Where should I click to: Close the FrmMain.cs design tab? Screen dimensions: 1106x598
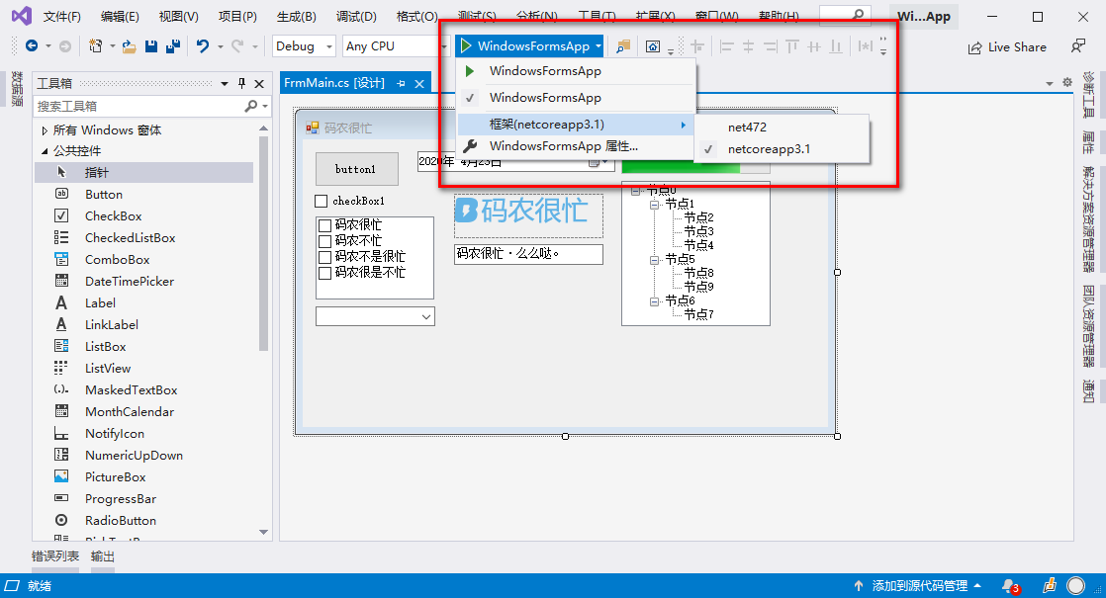point(419,83)
